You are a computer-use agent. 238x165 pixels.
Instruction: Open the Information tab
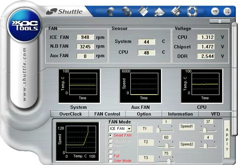(180, 114)
